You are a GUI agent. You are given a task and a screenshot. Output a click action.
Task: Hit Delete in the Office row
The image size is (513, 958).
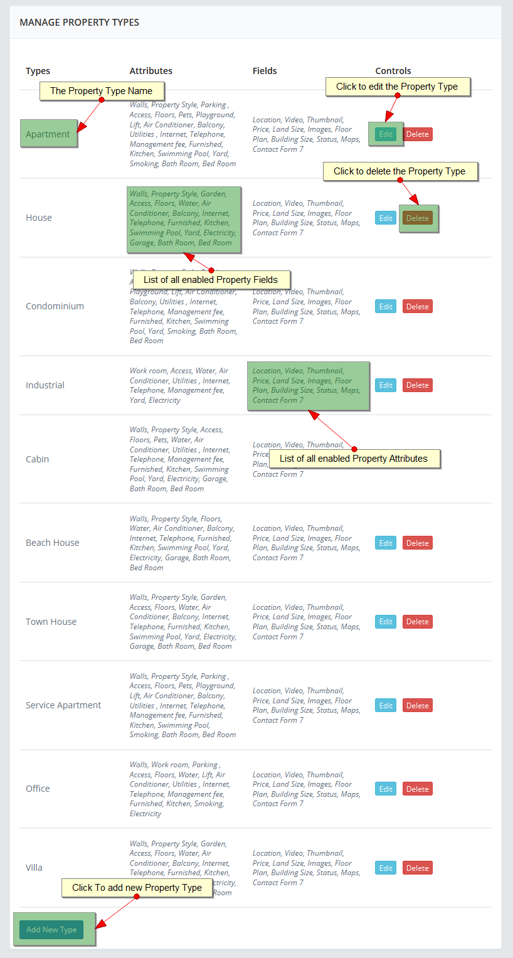[x=417, y=789]
